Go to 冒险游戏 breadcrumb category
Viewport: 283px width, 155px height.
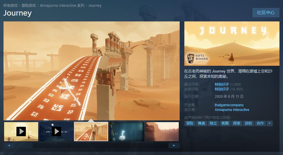(x=28, y=6)
